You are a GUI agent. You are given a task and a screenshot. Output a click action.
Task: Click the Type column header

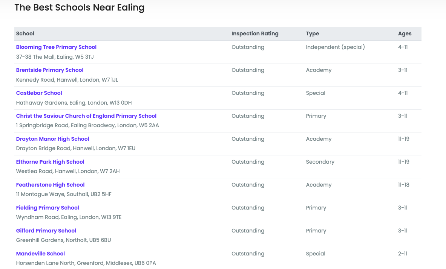click(312, 33)
